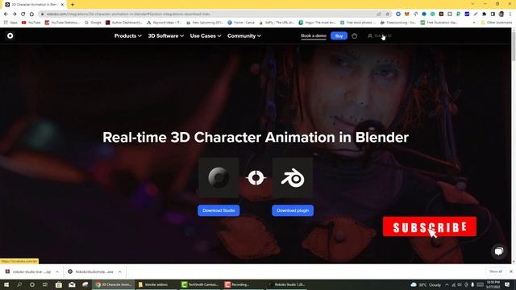
Task: Close the downloads bar
Action: point(510,271)
